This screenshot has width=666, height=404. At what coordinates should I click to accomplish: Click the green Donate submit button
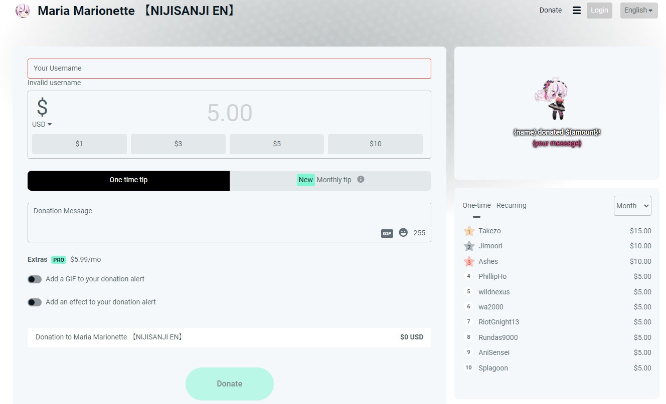pos(230,383)
